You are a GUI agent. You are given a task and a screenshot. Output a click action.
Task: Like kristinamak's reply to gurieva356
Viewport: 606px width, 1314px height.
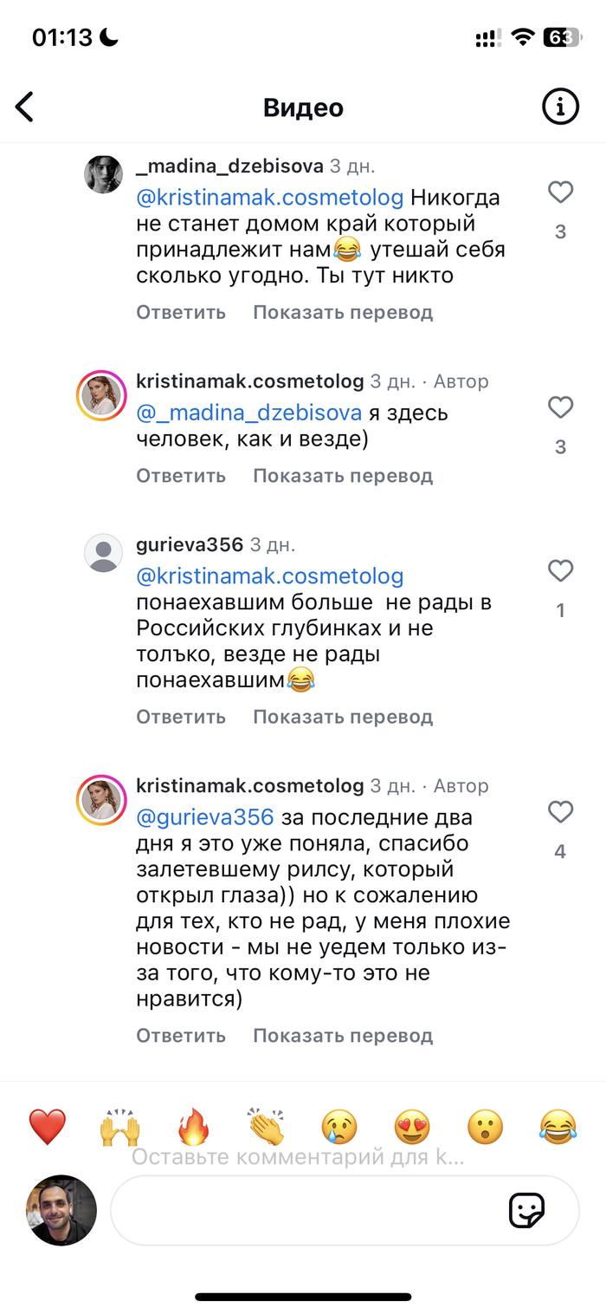point(561,812)
